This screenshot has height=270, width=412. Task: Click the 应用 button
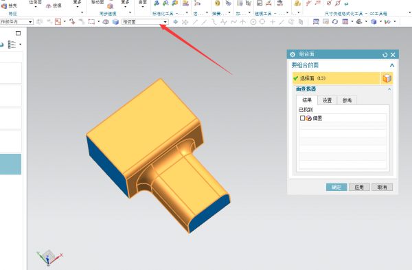click(359, 187)
